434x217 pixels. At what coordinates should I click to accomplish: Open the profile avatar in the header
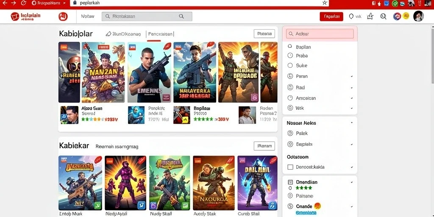coord(418,17)
